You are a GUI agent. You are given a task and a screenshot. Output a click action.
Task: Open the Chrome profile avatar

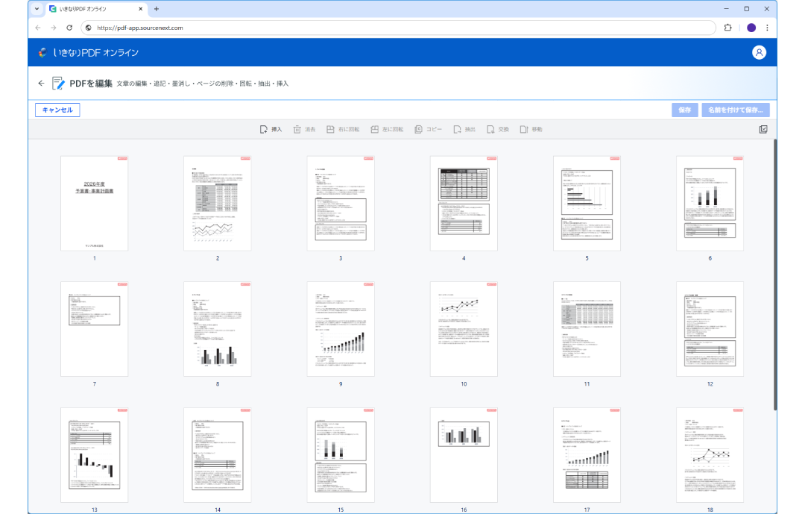tap(751, 28)
